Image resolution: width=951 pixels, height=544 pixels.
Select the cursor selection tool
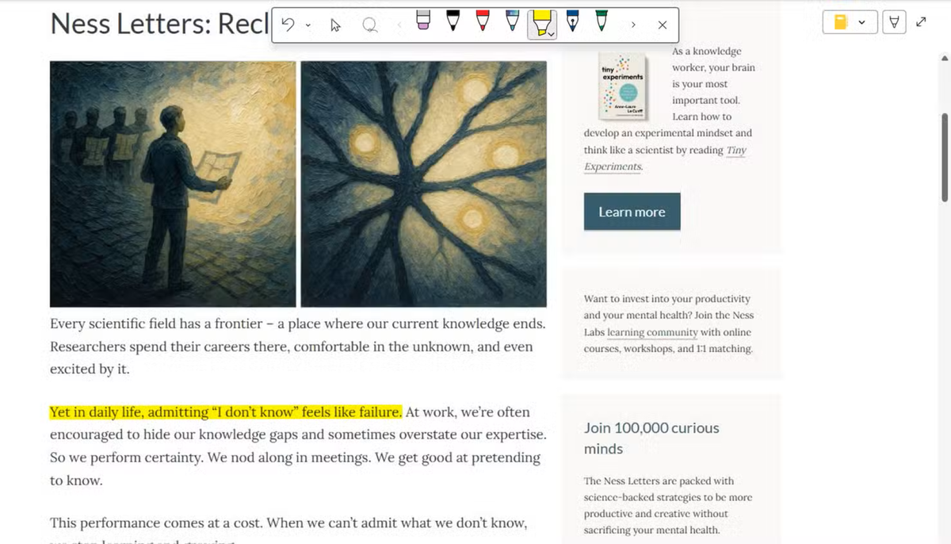(x=335, y=25)
